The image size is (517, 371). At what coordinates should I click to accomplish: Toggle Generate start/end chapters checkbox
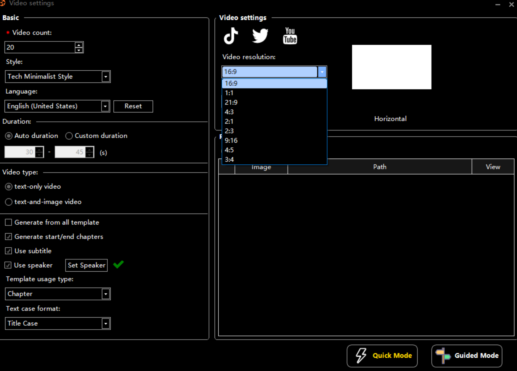pos(8,237)
